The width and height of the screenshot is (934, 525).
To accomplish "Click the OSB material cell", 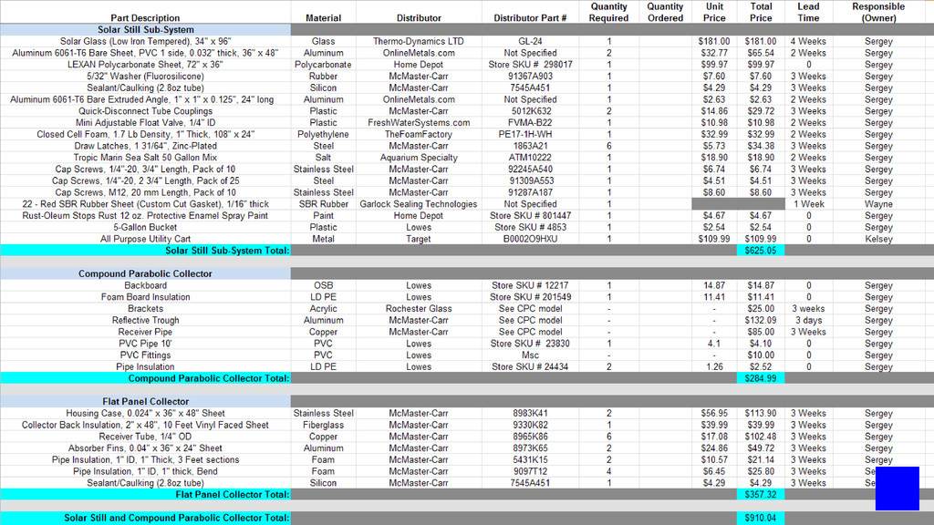I will [x=324, y=285].
